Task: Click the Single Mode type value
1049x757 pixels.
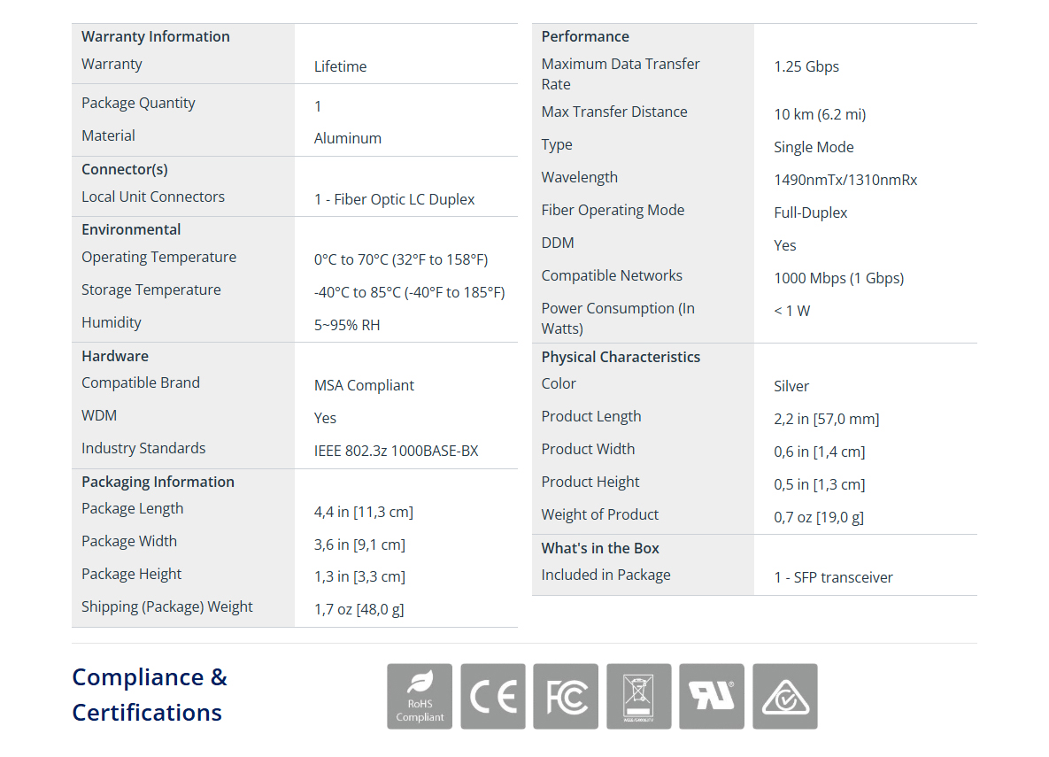Action: point(814,147)
